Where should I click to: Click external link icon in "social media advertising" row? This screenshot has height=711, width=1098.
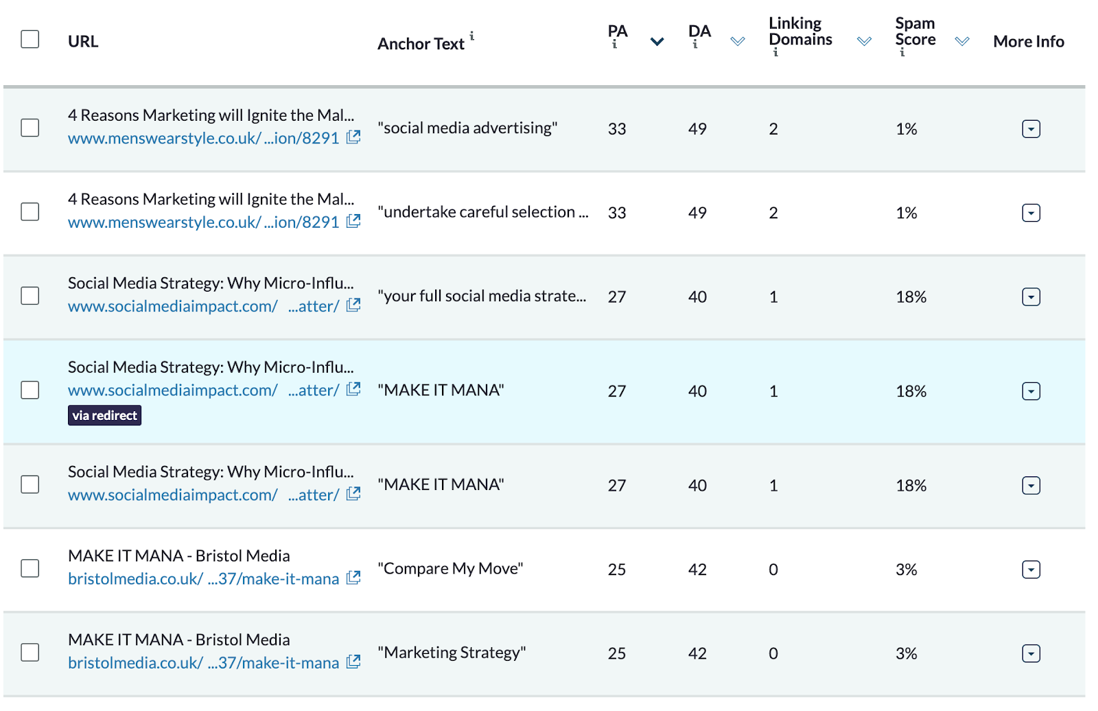[x=353, y=137]
